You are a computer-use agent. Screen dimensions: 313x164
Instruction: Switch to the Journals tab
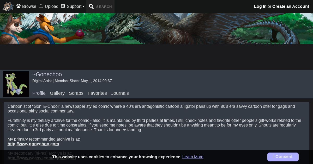[120, 93]
